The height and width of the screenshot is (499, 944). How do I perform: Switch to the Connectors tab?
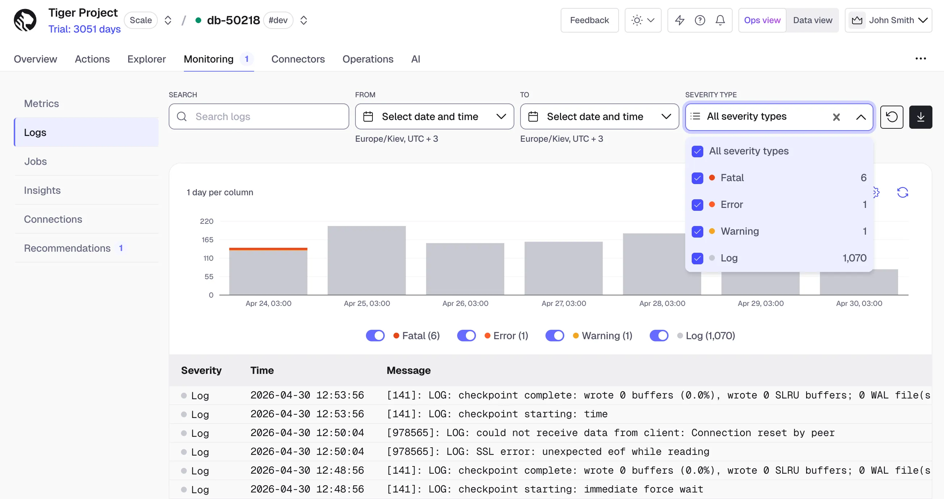point(298,59)
